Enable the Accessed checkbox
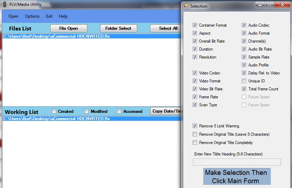Screen dimensions: 292x188 pos(119,111)
